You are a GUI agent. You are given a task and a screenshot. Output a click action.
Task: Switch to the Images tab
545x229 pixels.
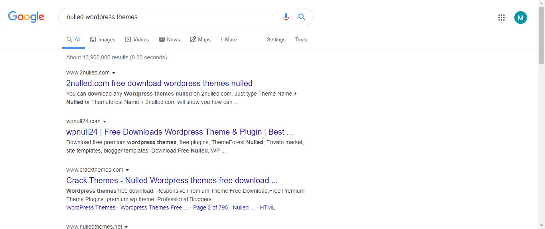103,40
